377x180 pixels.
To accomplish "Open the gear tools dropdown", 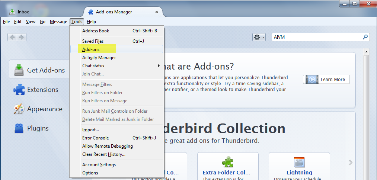I will [259, 37].
